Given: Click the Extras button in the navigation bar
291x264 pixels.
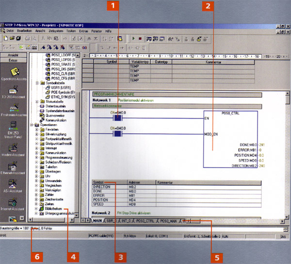Looking at the screenshot, I should 14,60.
